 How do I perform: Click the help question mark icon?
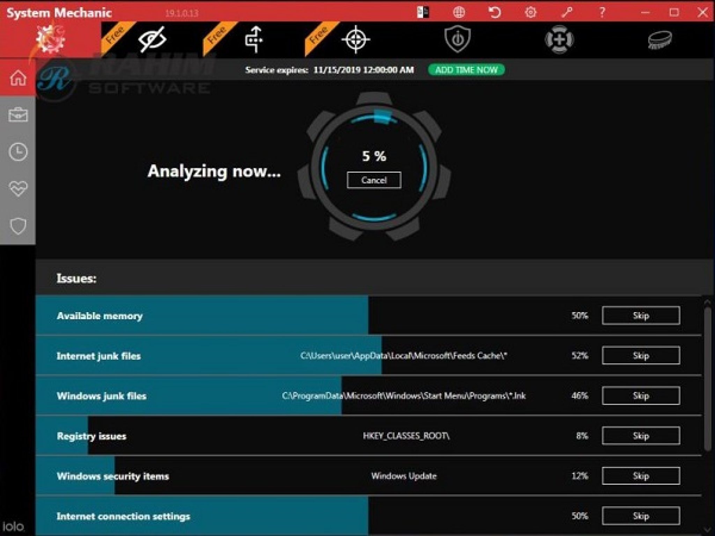(x=602, y=13)
